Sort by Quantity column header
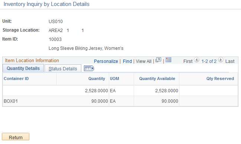 pyautogui.click(x=97, y=79)
